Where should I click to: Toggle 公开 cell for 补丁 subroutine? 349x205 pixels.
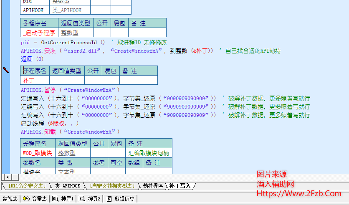93,80
